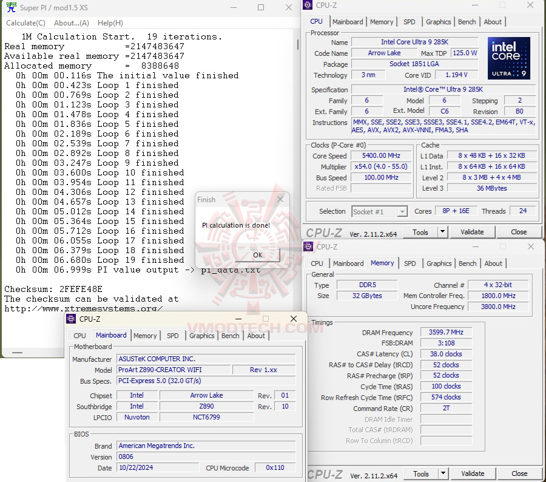
Task: Click the processor name Intel Core Ultra 9 285K field
Action: coord(414,42)
